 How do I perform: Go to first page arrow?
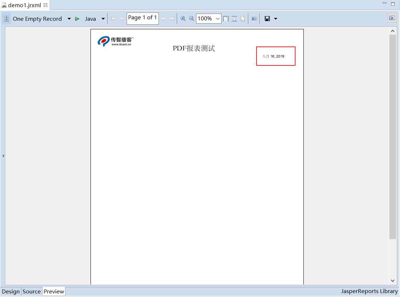pos(114,19)
